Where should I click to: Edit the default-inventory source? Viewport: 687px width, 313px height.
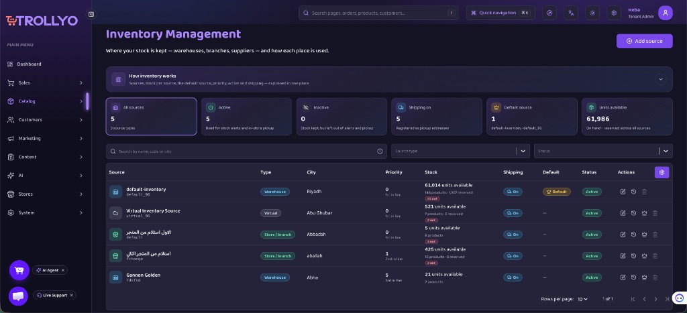pyautogui.click(x=623, y=192)
